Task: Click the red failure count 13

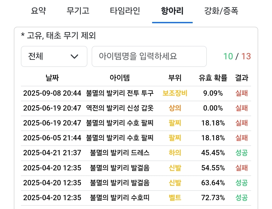Action: (246, 56)
